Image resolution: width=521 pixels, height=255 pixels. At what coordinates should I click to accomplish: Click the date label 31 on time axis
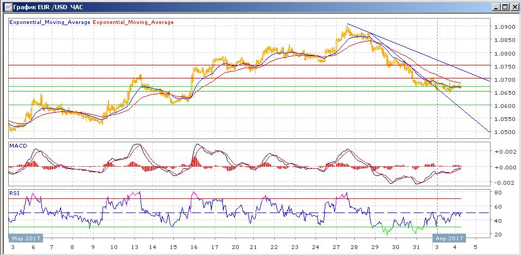point(416,247)
